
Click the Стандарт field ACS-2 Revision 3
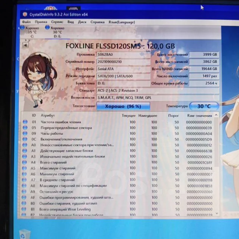pyautogui.click(x=158, y=90)
